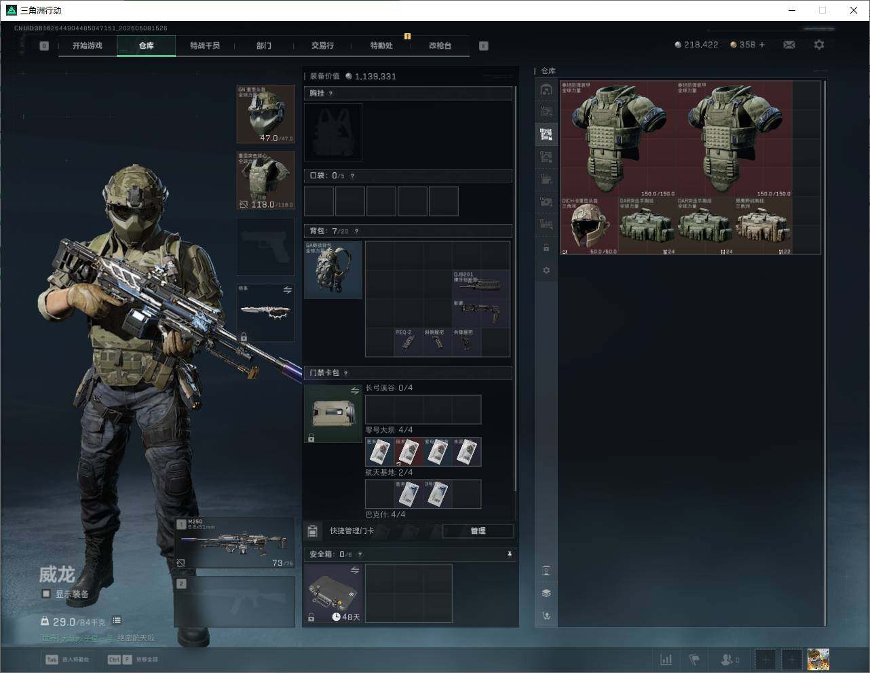Click the left navigation key icon before 开始游戏
The image size is (870, 673).
tap(44, 46)
